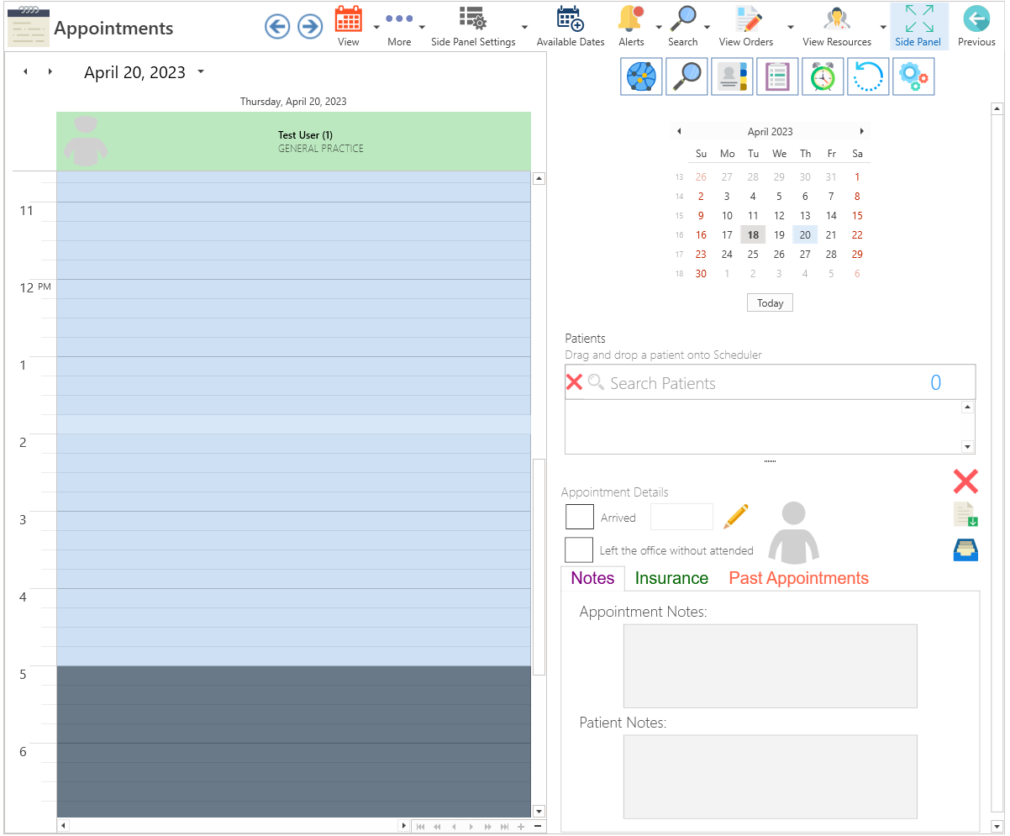Click the Test User (1) resource header
This screenshot has width=1010, height=836.
293,141
